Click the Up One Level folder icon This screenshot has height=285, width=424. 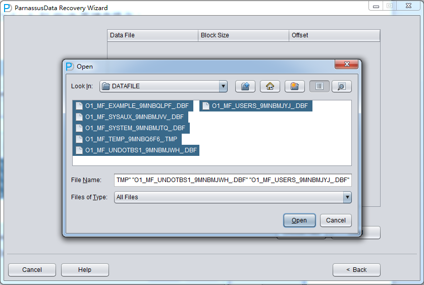pos(245,86)
